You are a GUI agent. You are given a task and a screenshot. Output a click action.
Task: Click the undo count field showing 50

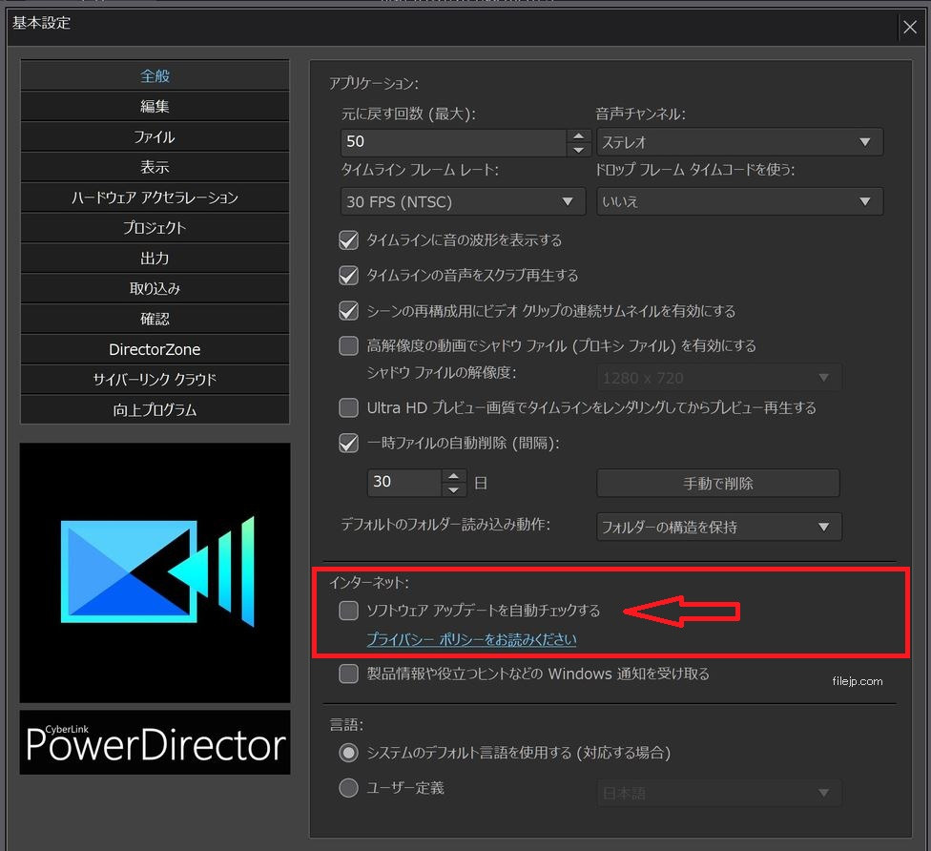point(454,142)
